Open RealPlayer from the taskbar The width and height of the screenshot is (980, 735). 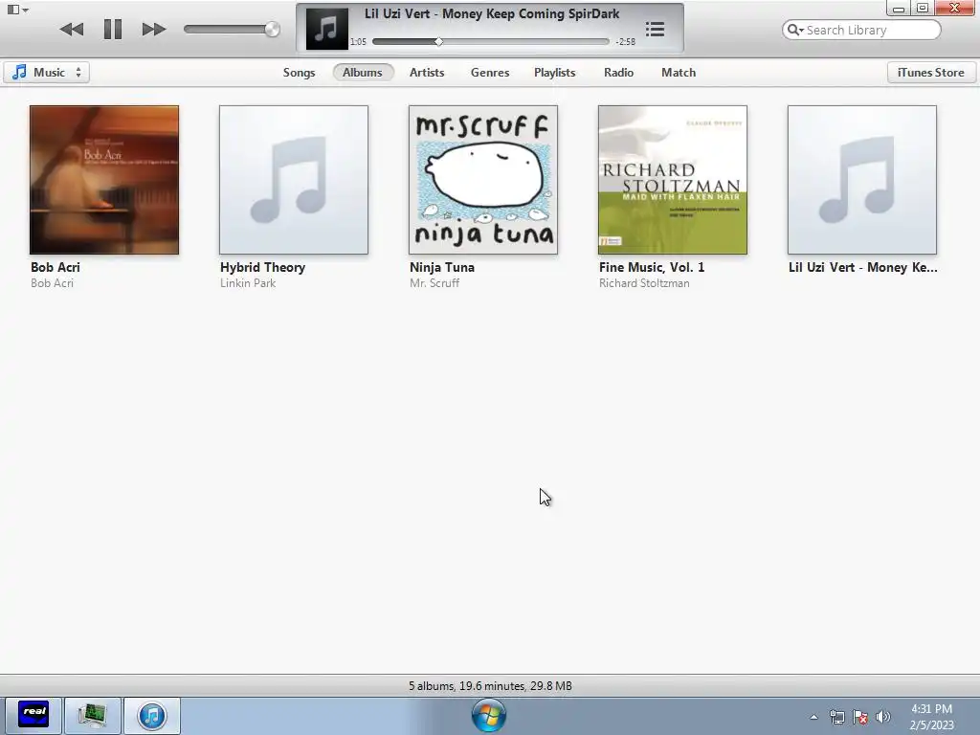click(33, 715)
